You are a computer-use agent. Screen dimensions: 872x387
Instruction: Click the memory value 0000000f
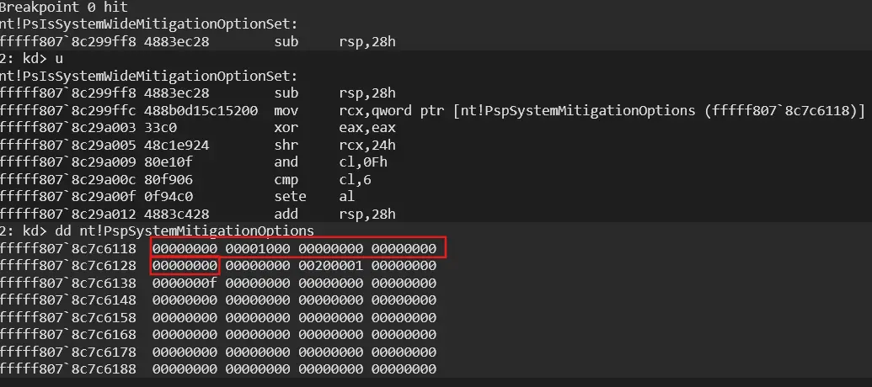coord(185,283)
